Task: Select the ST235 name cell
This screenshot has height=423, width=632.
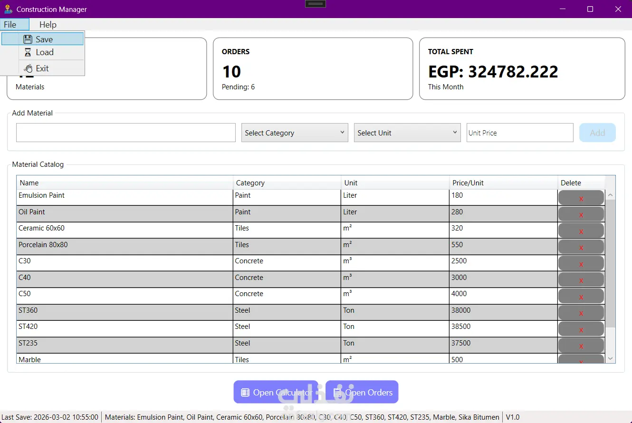Action: tap(125, 345)
